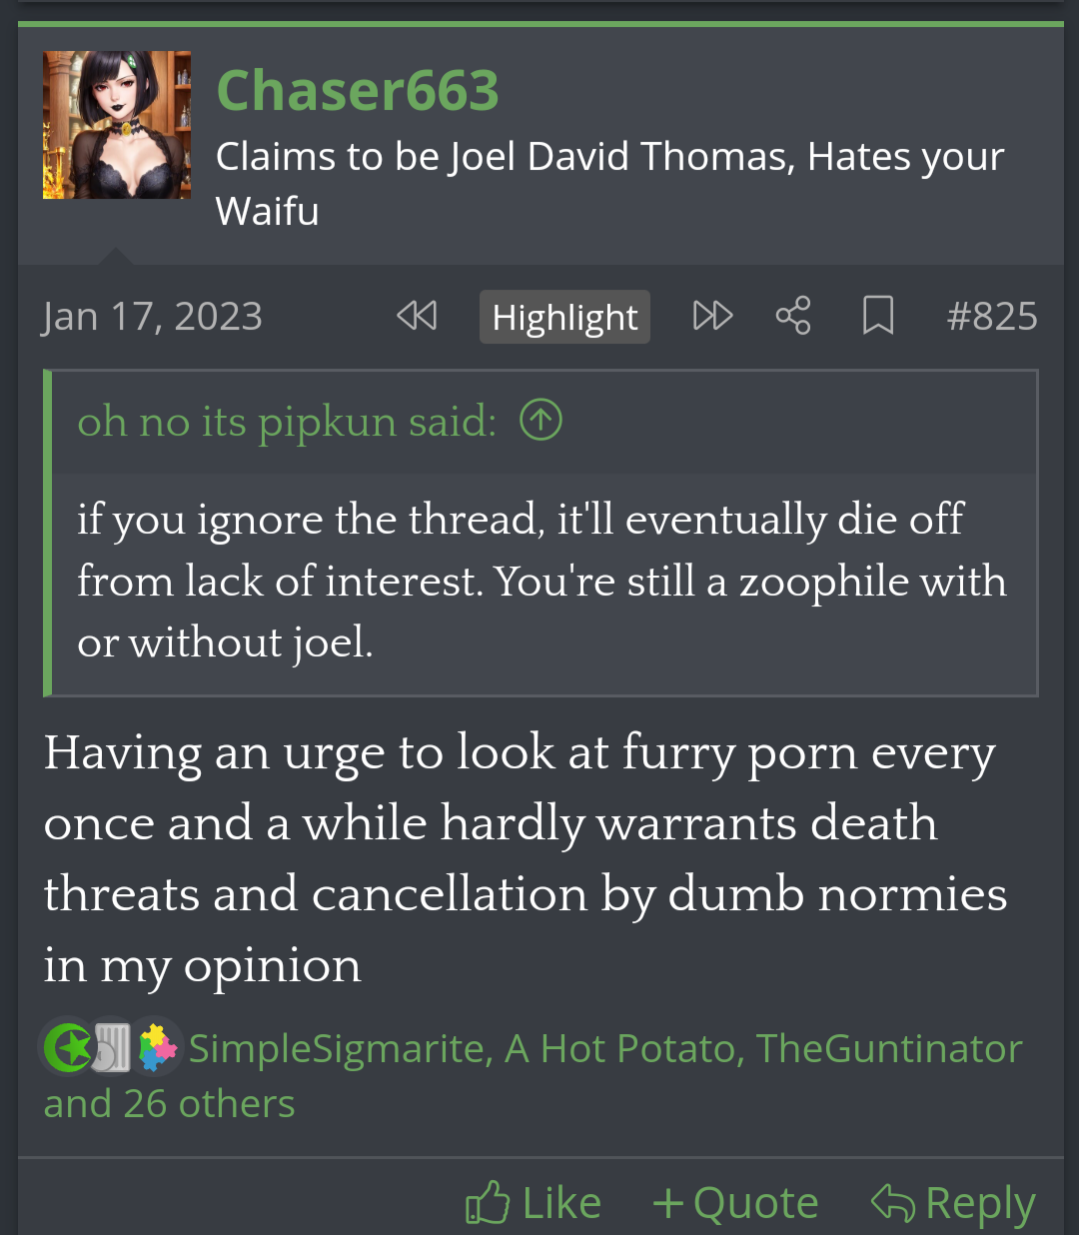The height and width of the screenshot is (1235, 1079).
Task: Expand the quoted text block
Action: [544, 582]
